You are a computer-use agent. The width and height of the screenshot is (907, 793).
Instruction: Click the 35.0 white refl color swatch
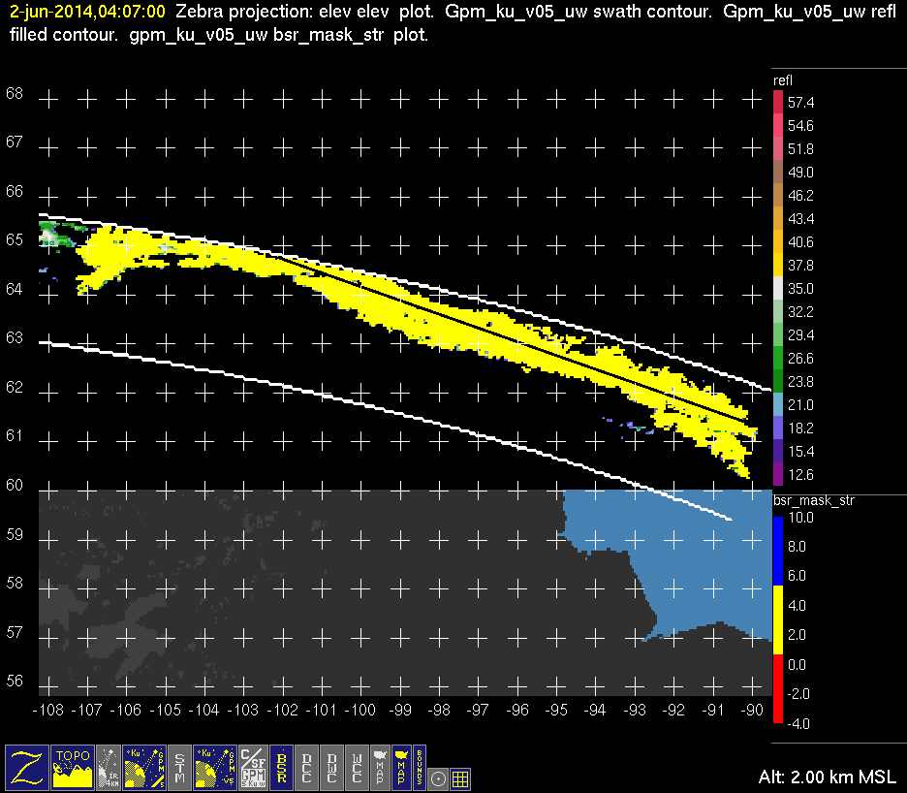tap(778, 288)
